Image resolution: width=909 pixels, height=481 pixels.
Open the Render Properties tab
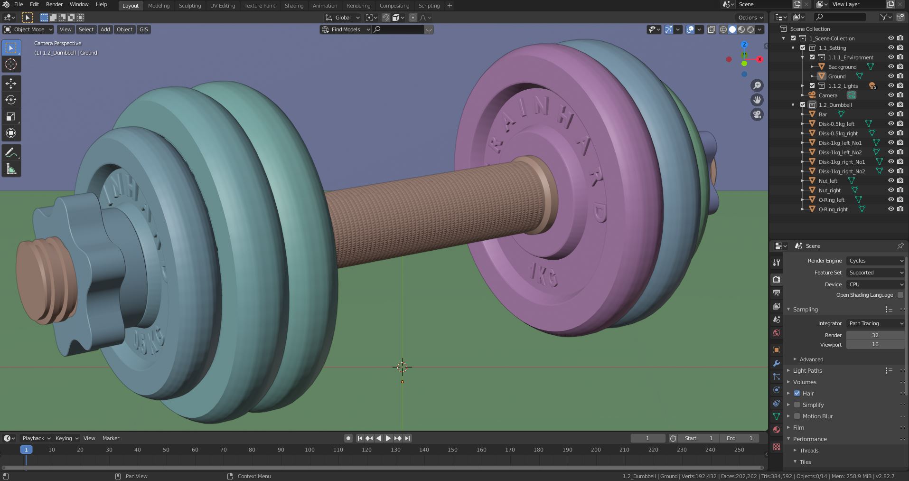pyautogui.click(x=777, y=280)
